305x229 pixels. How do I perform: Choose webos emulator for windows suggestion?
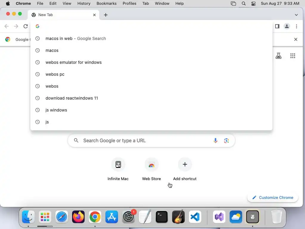[x=151, y=62]
